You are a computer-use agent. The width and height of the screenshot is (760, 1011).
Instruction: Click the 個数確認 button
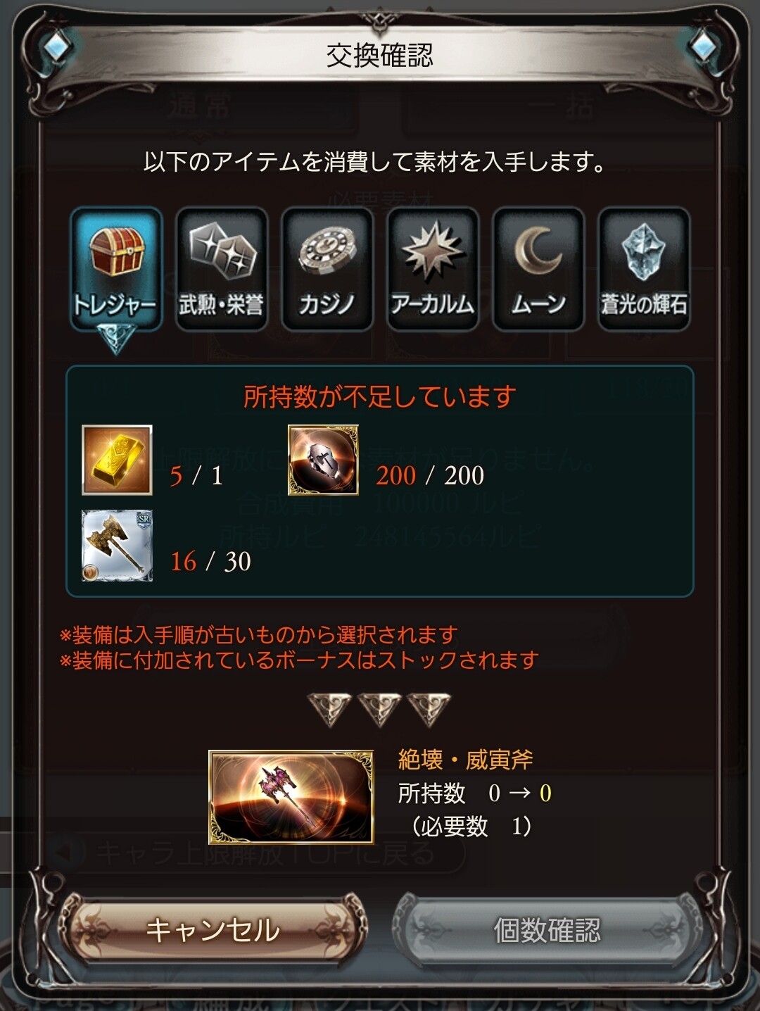point(547,930)
